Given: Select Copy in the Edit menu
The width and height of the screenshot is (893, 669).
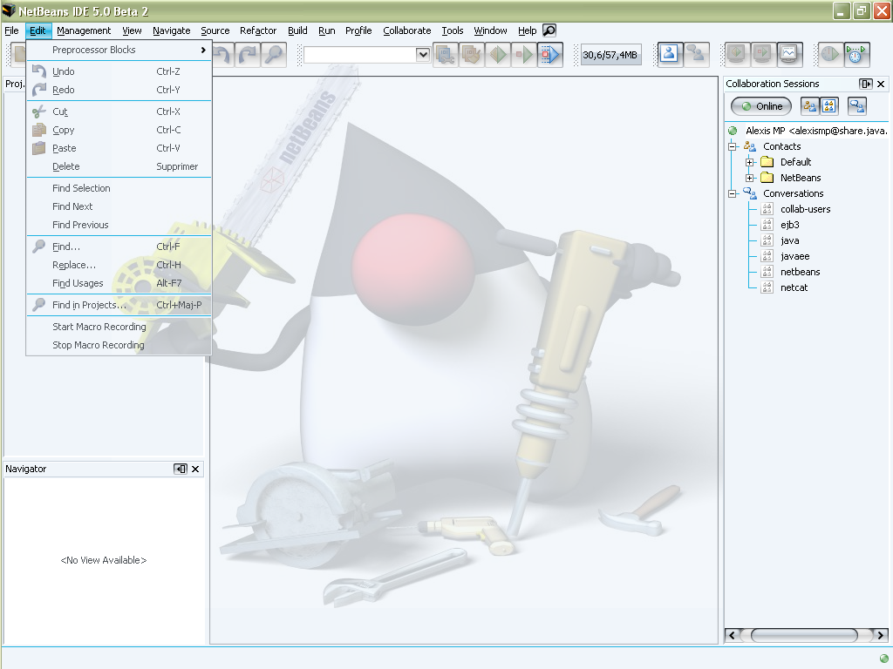Looking at the screenshot, I should coord(119,130).
